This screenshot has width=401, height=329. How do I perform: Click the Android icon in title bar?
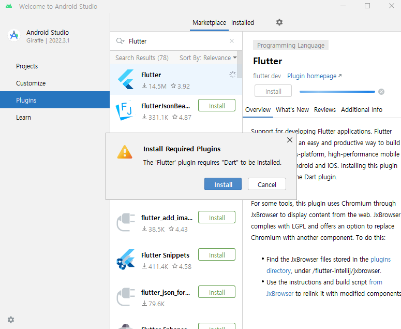(9, 6)
